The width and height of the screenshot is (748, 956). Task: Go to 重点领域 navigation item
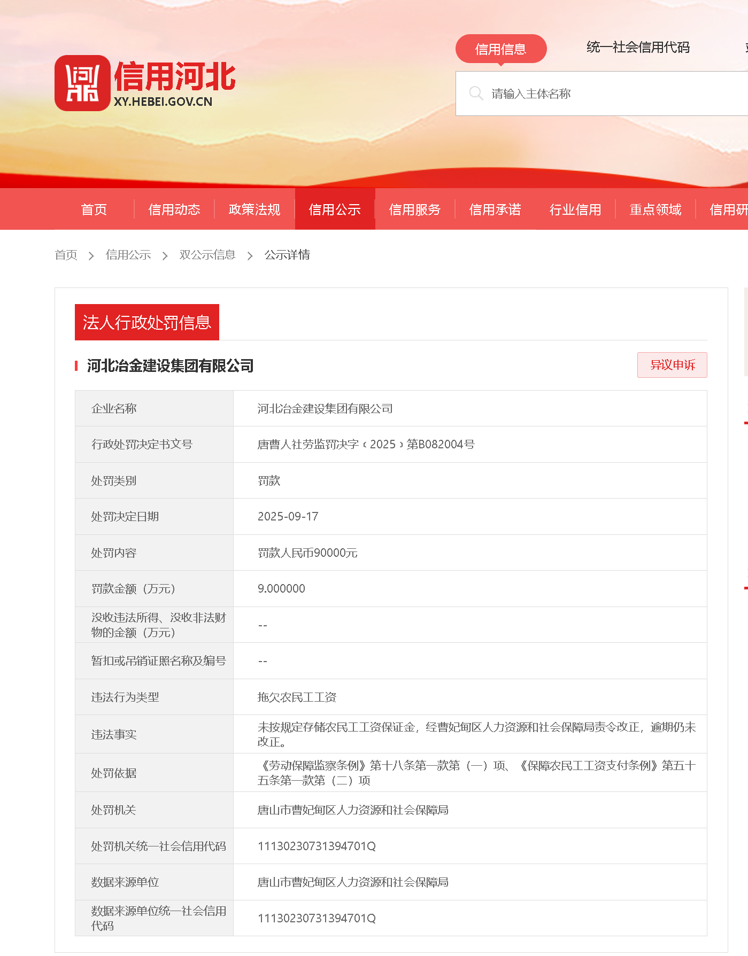click(656, 209)
